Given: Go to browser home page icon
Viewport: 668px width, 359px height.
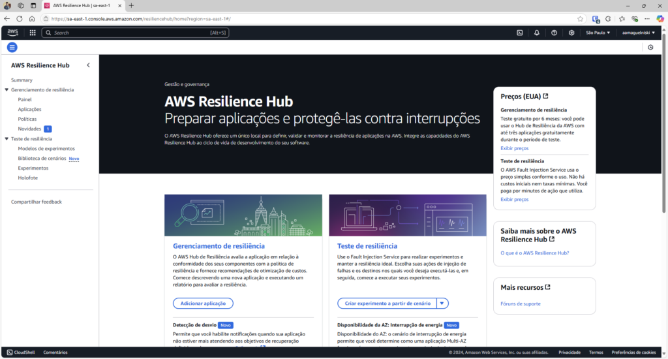Looking at the screenshot, I should coord(32,19).
